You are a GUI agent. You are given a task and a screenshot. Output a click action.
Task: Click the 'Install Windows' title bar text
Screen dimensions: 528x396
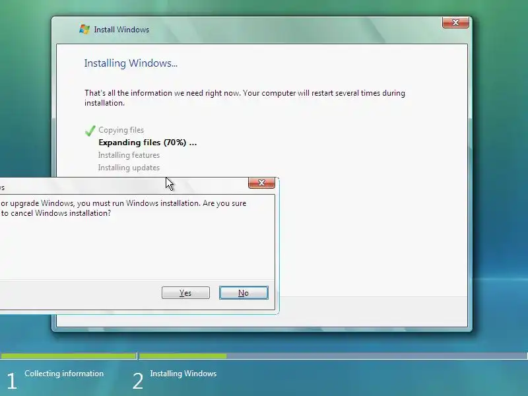[x=121, y=30]
